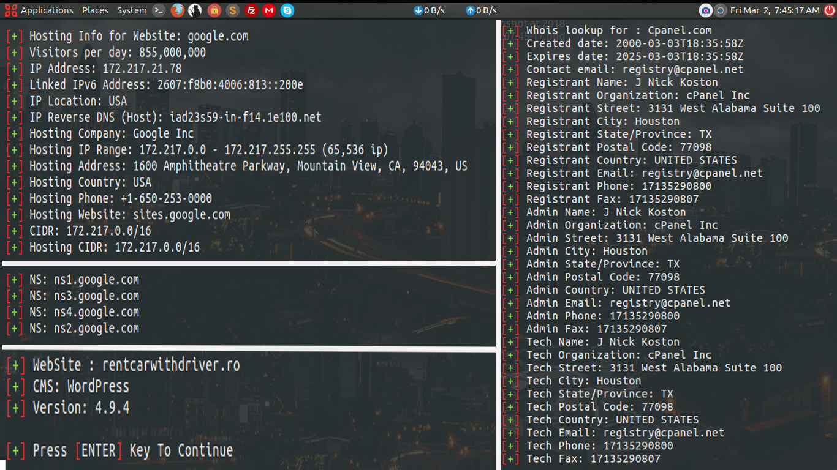This screenshot has width=837, height=470.
Task: Click Admin Name: J Nick Koston
Action: coord(594,212)
